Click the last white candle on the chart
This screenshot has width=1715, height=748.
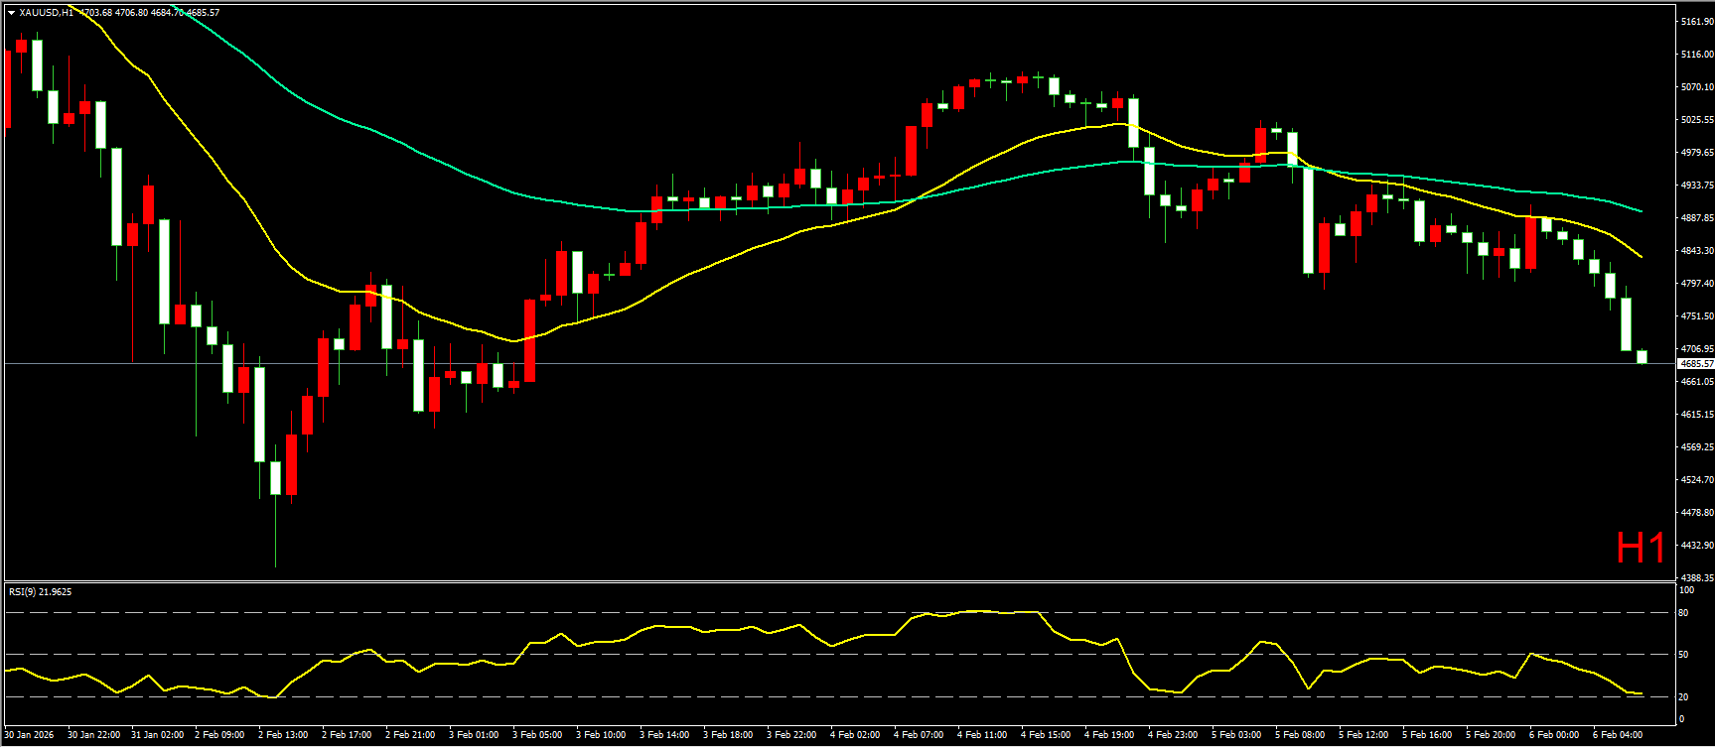1642,356
